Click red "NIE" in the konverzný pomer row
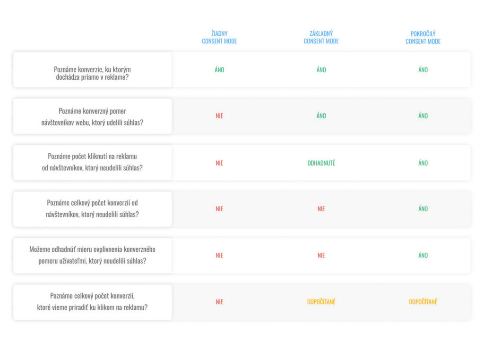 click(219, 116)
